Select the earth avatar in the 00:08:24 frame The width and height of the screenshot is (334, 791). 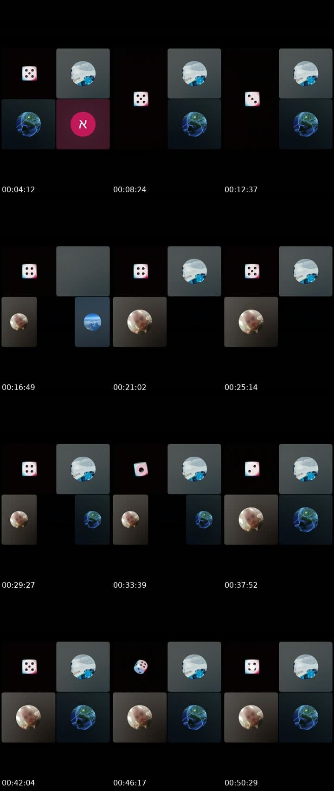click(x=194, y=124)
